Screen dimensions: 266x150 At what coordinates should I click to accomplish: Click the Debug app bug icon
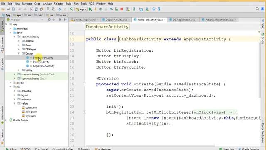[x=101, y=9]
